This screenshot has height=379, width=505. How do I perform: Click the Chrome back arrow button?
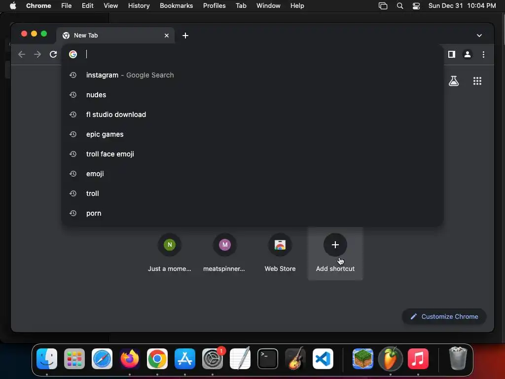22,54
